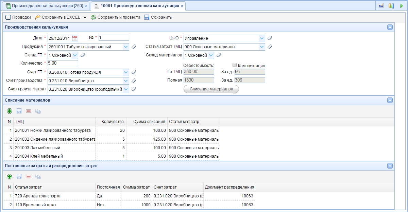Image resolution: width=408 pixels, height=212 pixels.
Task: Click the Списание материалов button
Action: click(x=211, y=89)
